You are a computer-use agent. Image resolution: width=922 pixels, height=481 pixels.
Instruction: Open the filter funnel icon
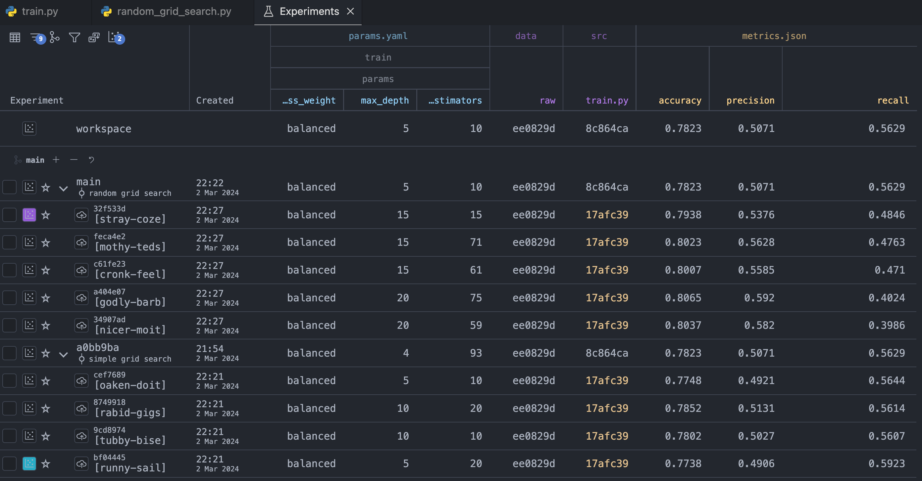pos(74,37)
